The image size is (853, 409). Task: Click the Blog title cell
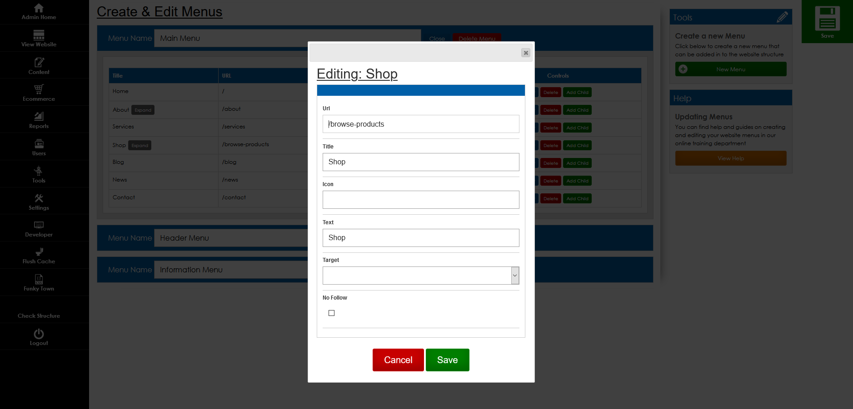coord(164,163)
